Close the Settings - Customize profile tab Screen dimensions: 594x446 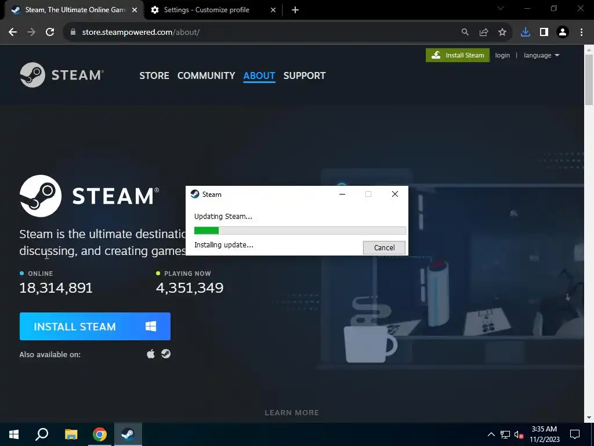[273, 10]
